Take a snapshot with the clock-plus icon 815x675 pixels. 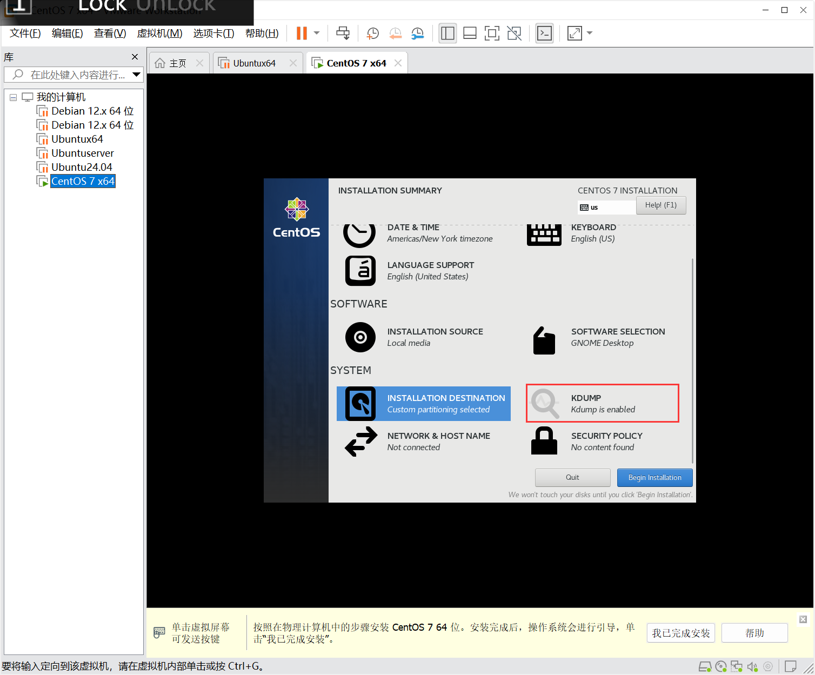coord(372,33)
